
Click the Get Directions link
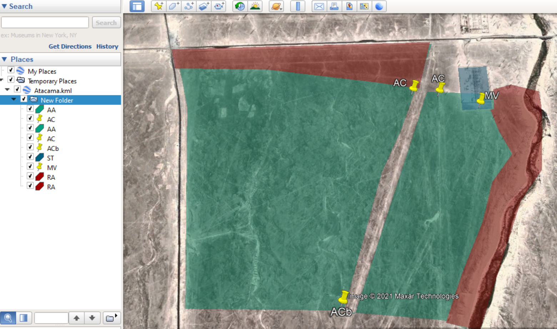pos(70,46)
